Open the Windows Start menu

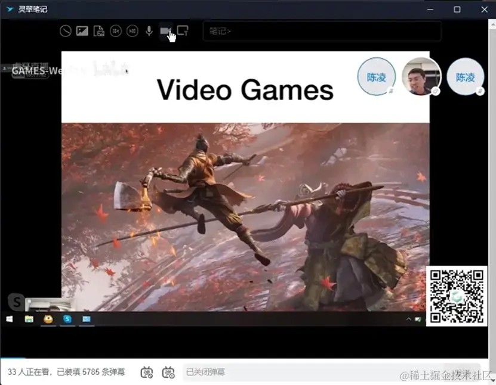coord(8,320)
